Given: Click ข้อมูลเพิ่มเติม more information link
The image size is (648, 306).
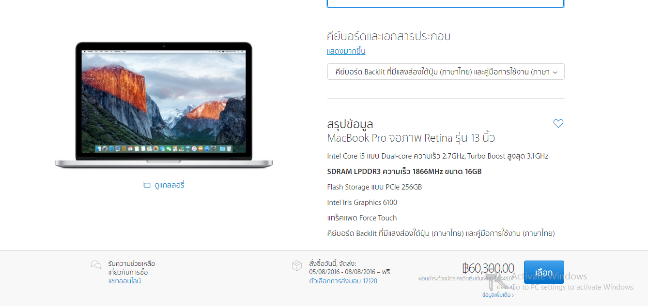Looking at the screenshot, I should 497,295.
